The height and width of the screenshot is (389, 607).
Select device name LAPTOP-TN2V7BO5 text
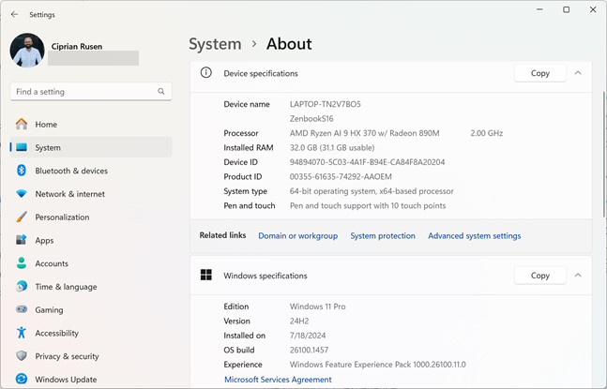coord(326,104)
